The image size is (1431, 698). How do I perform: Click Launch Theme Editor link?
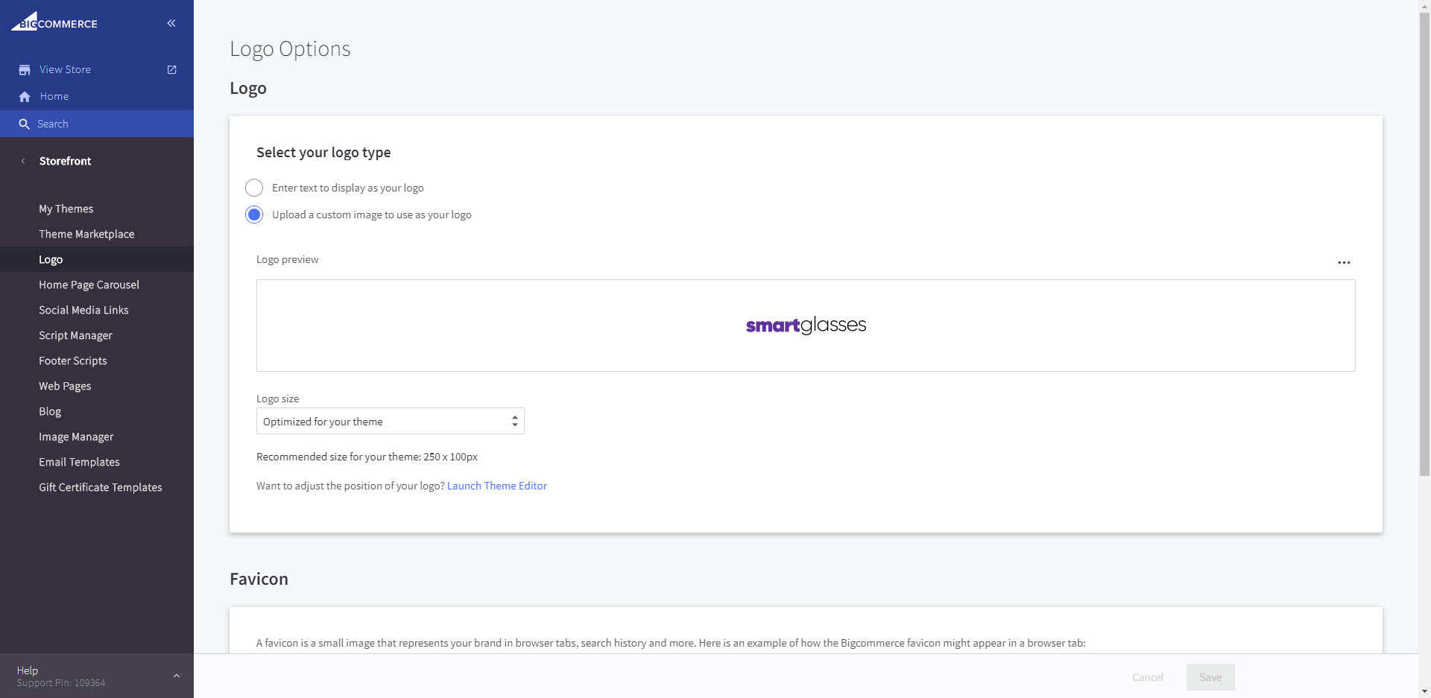[x=497, y=486]
